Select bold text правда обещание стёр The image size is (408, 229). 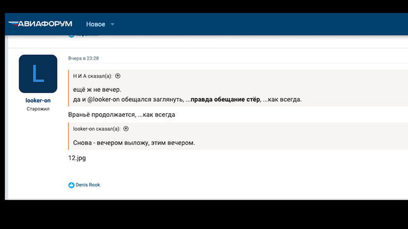[225, 99]
